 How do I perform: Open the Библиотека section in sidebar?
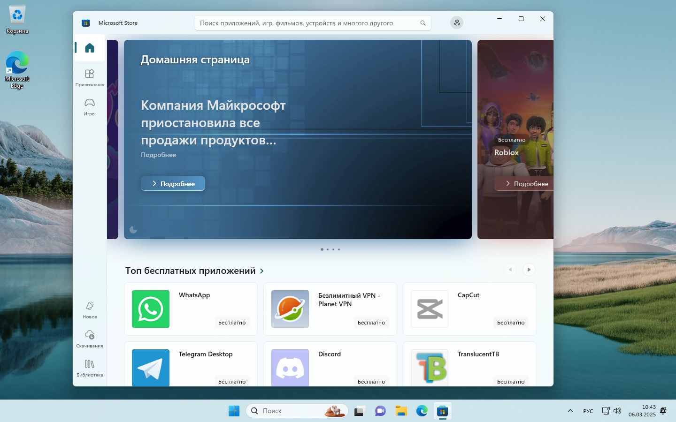90,368
